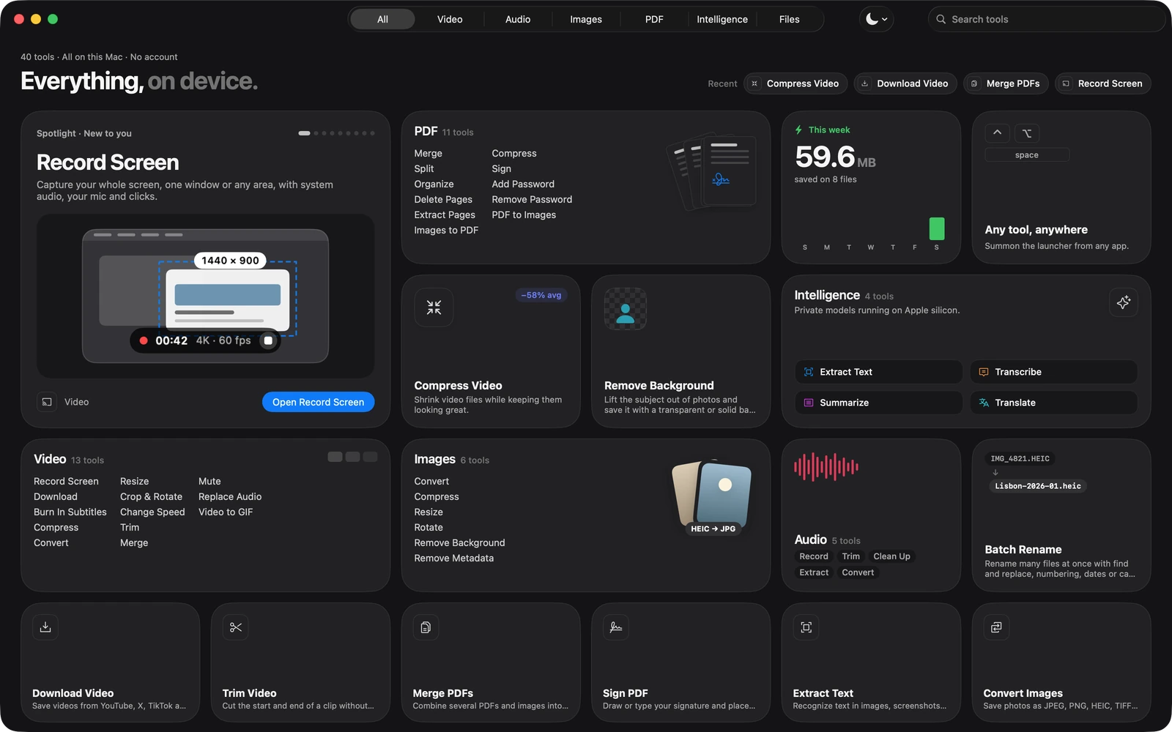The width and height of the screenshot is (1172, 732).
Task: Click the stacked PDF documents illustration
Action: pos(712,171)
